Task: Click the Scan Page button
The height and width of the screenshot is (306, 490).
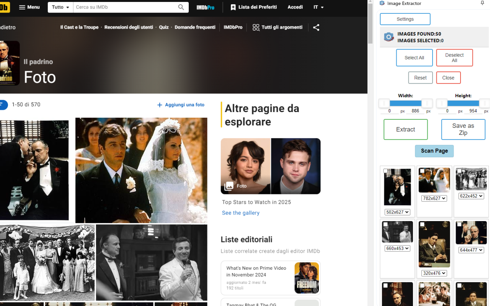Action: pos(434,151)
